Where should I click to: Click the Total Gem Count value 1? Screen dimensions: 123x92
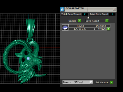click(112, 14)
